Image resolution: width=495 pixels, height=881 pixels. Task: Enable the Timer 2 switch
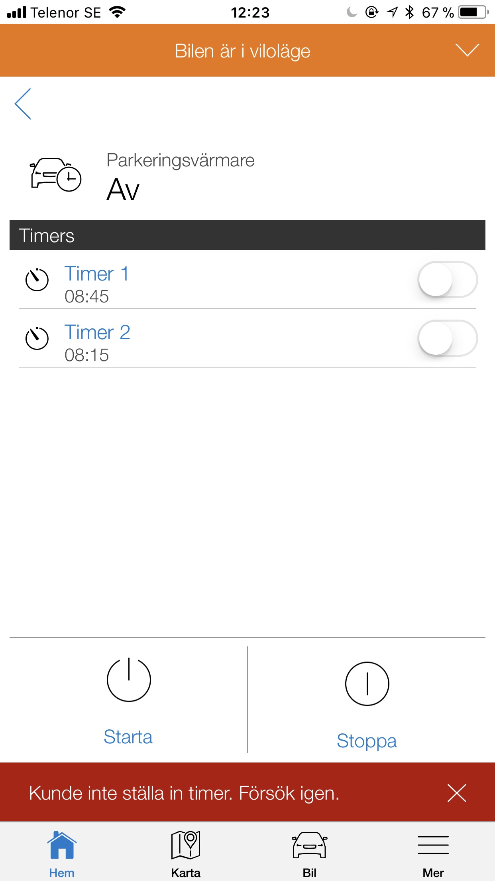pyautogui.click(x=447, y=338)
